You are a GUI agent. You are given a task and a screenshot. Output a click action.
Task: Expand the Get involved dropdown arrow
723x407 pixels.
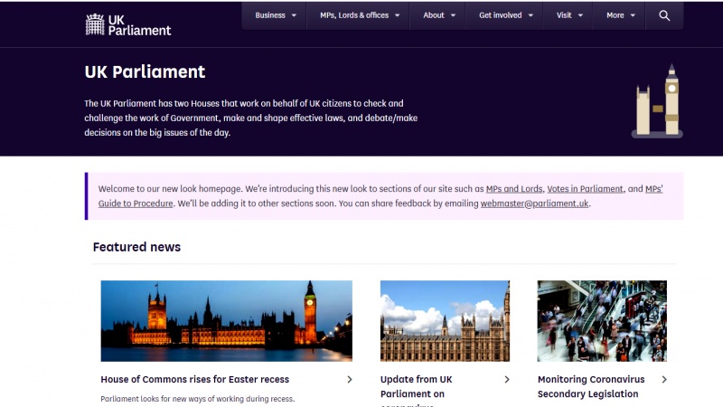point(531,15)
